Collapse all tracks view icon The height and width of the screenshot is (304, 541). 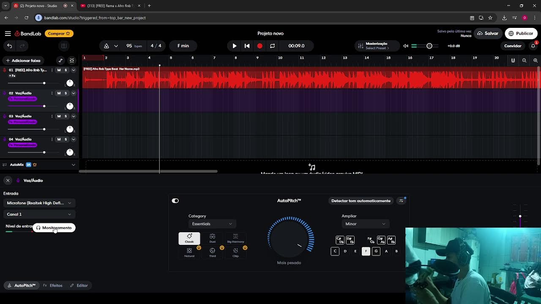click(x=72, y=60)
